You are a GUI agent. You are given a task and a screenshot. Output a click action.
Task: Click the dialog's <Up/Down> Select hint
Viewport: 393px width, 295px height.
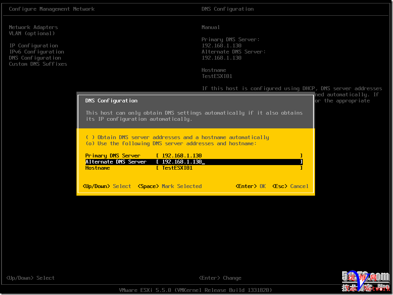pyautogui.click(x=107, y=186)
